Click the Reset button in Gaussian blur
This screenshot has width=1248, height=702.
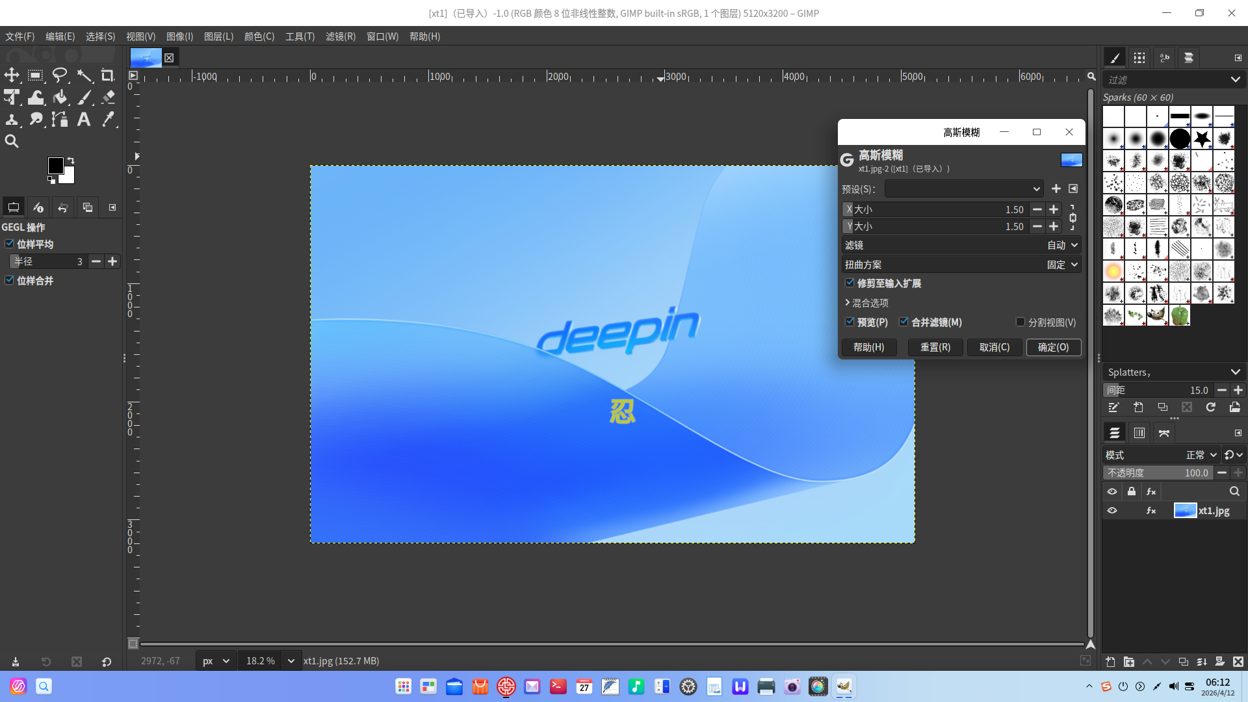[935, 347]
